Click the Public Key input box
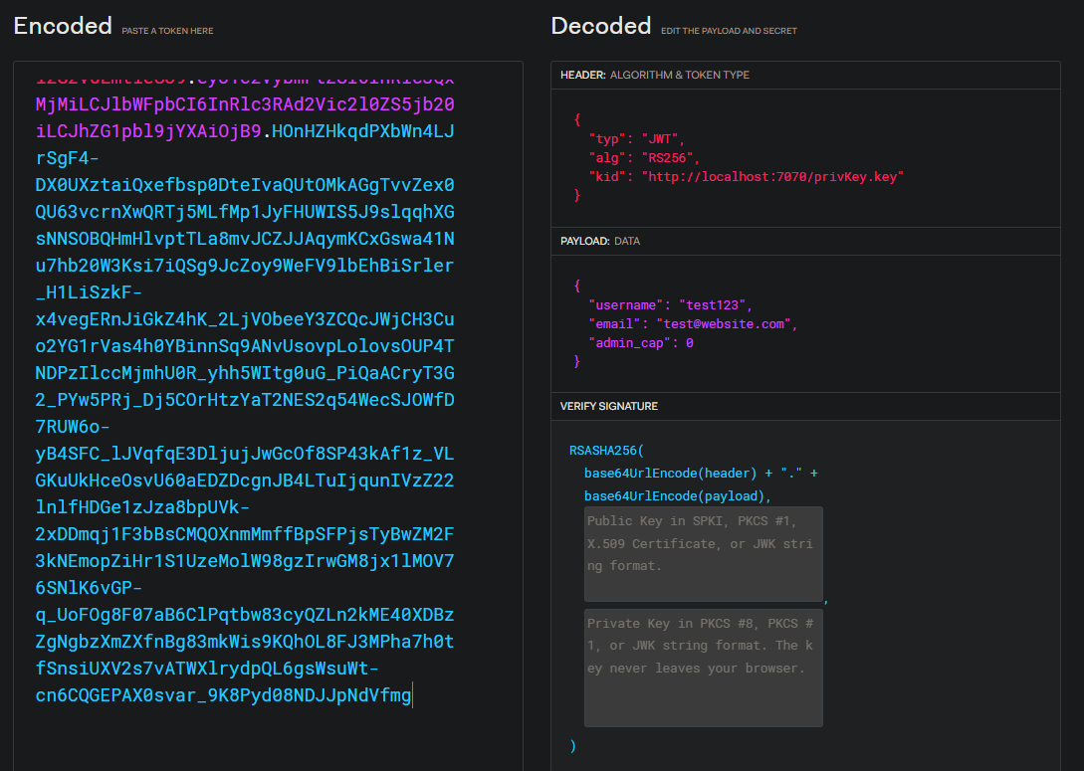The height and width of the screenshot is (771, 1084). (703, 554)
